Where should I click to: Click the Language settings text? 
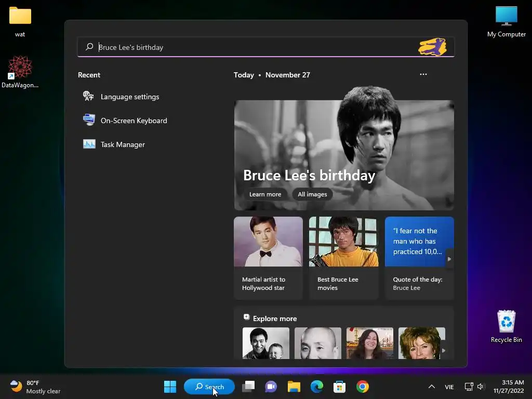pos(130,97)
